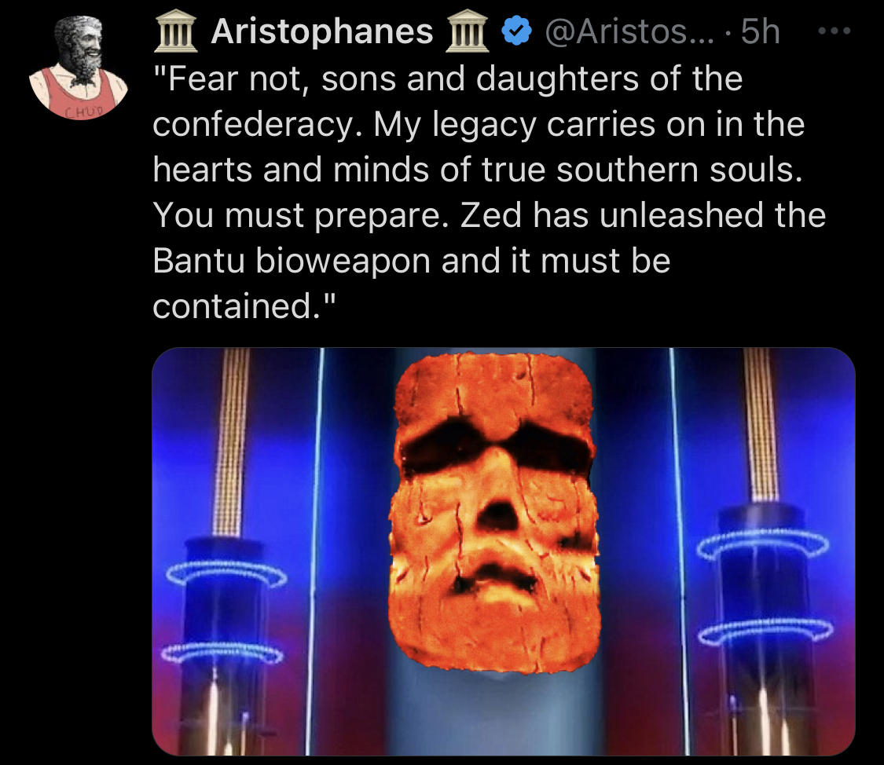Click the word "confederacy" in the tweet

coord(252,124)
